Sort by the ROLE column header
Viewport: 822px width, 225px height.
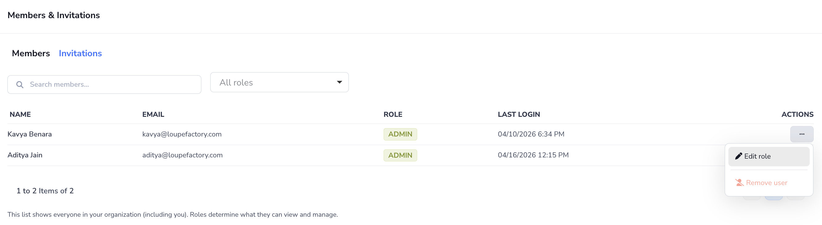tap(393, 114)
